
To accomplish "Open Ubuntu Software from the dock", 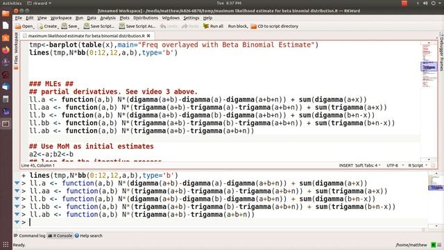I will click(6, 37).
